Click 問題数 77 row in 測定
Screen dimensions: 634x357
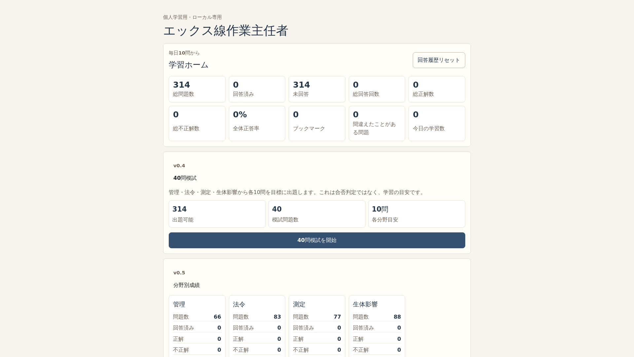(x=317, y=317)
